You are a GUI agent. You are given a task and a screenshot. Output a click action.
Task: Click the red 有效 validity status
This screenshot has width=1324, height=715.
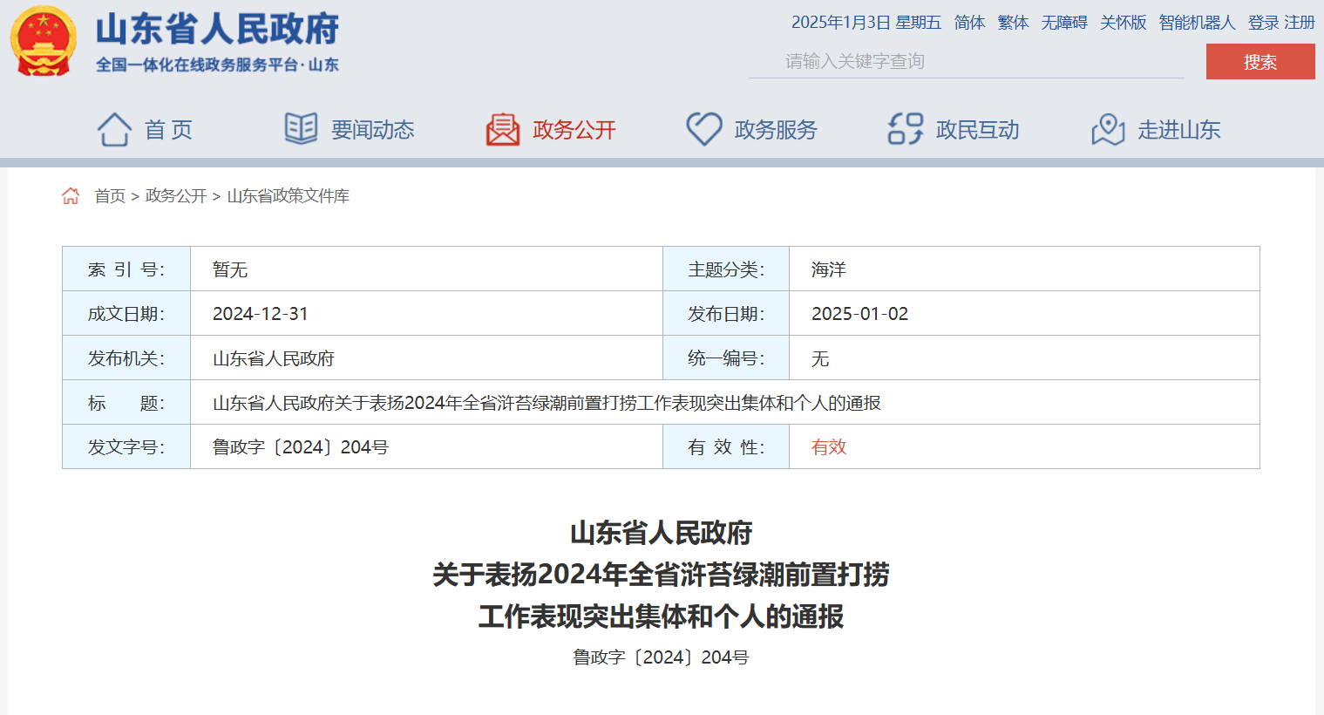[x=829, y=447]
